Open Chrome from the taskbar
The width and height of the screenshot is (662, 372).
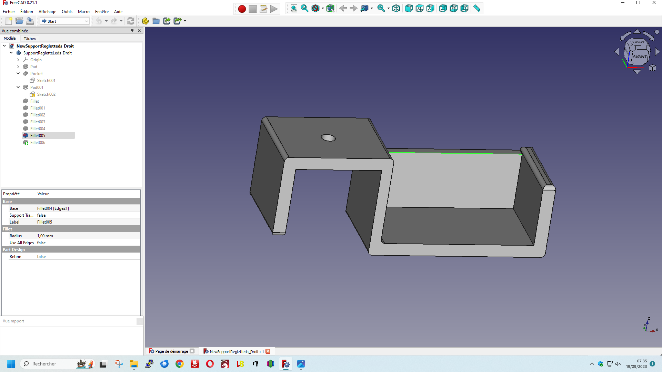pyautogui.click(x=179, y=364)
